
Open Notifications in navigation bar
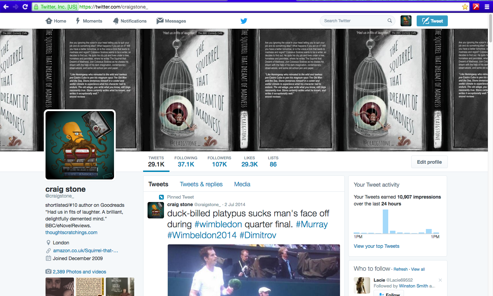pyautogui.click(x=130, y=21)
